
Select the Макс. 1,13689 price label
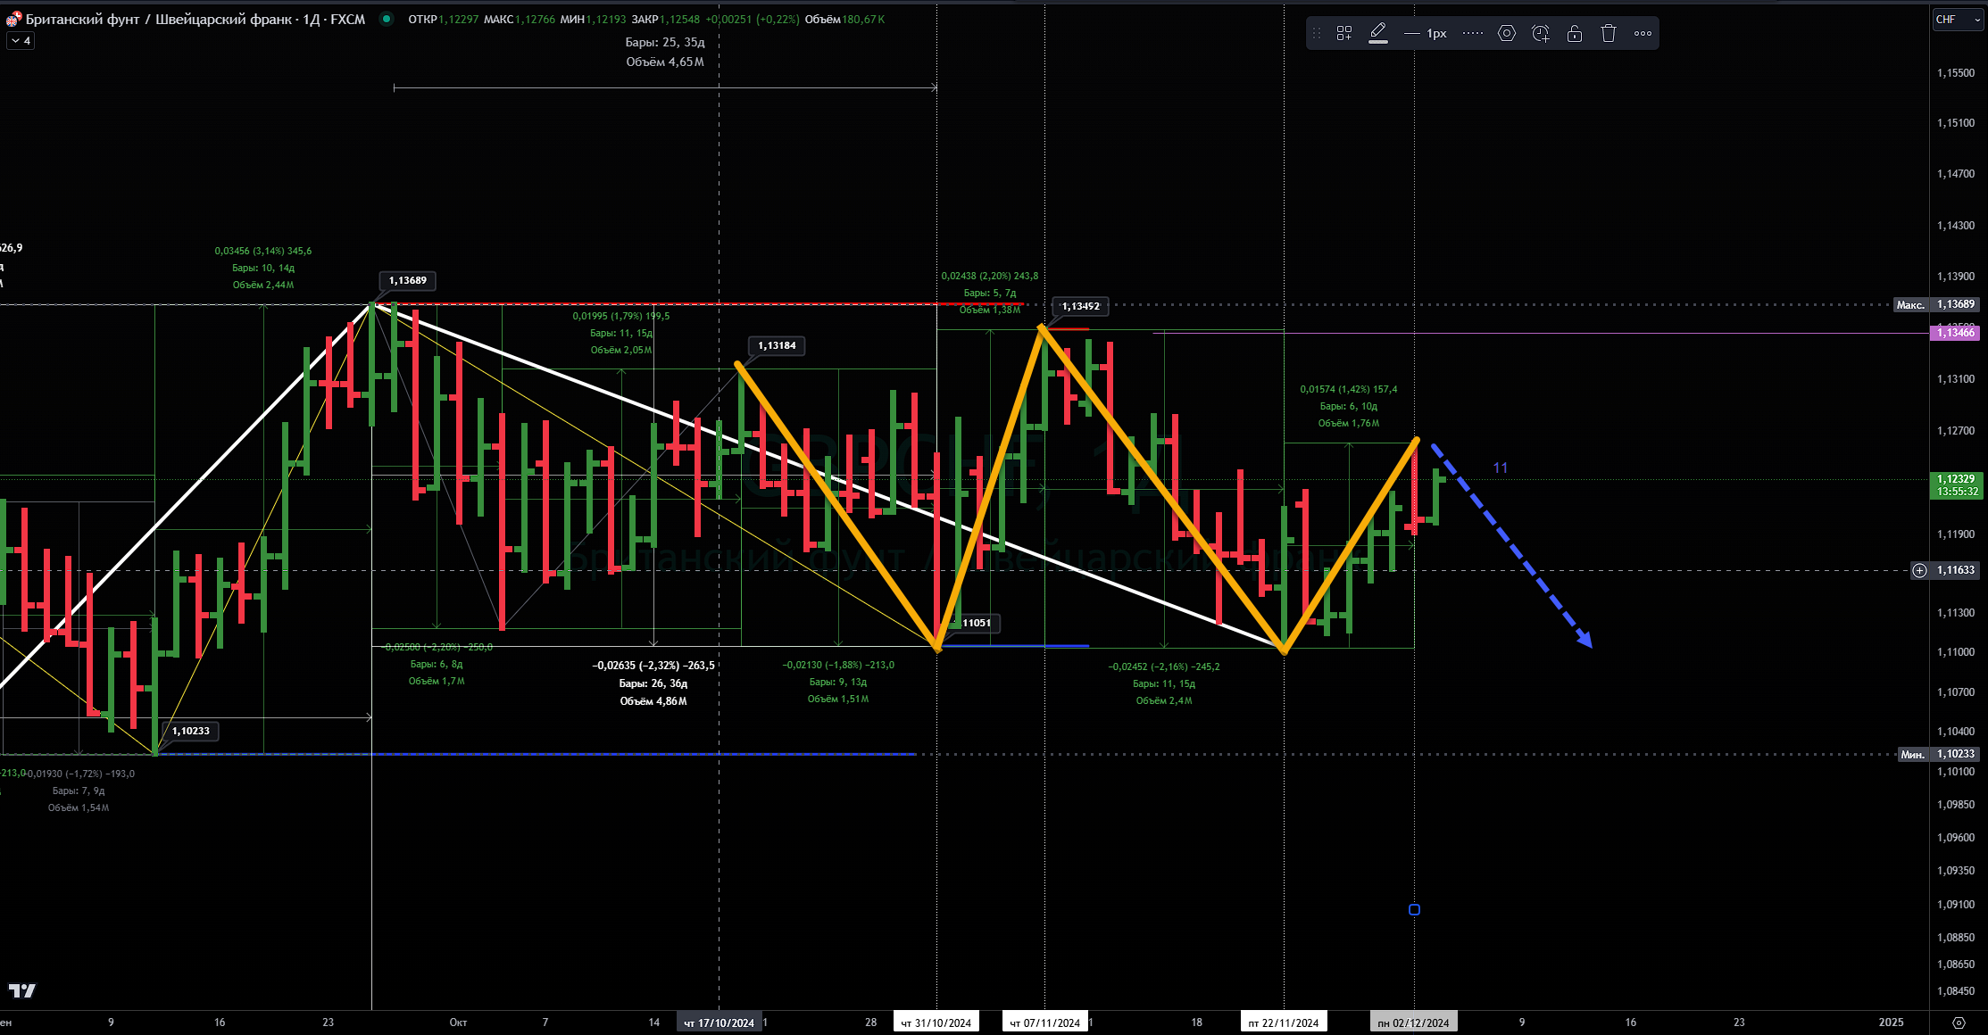(x=1936, y=305)
